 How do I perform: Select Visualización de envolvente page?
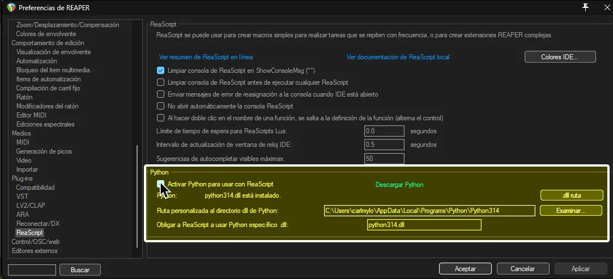coord(54,52)
